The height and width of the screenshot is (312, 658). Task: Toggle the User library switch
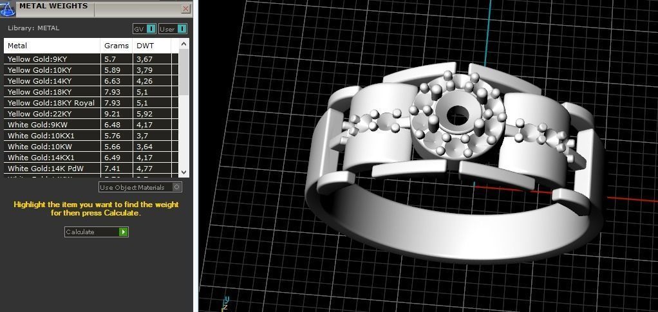pos(173,29)
